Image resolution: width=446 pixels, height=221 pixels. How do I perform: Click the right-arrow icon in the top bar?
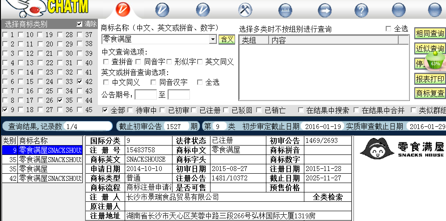(x=324, y=11)
